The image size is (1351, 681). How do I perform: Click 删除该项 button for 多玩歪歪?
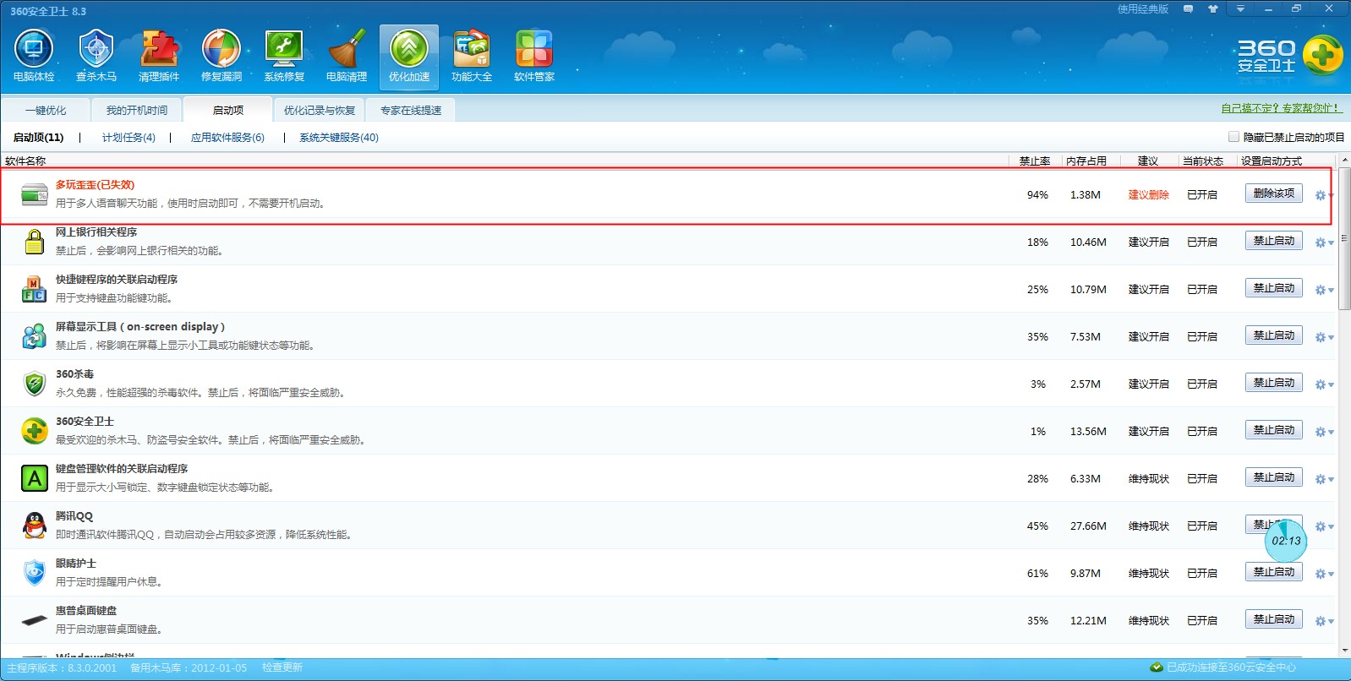point(1274,193)
